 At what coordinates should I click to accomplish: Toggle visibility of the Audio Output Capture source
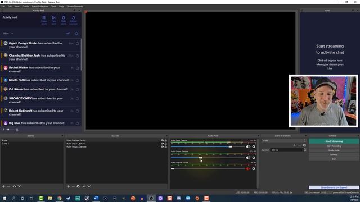click(x=162, y=147)
